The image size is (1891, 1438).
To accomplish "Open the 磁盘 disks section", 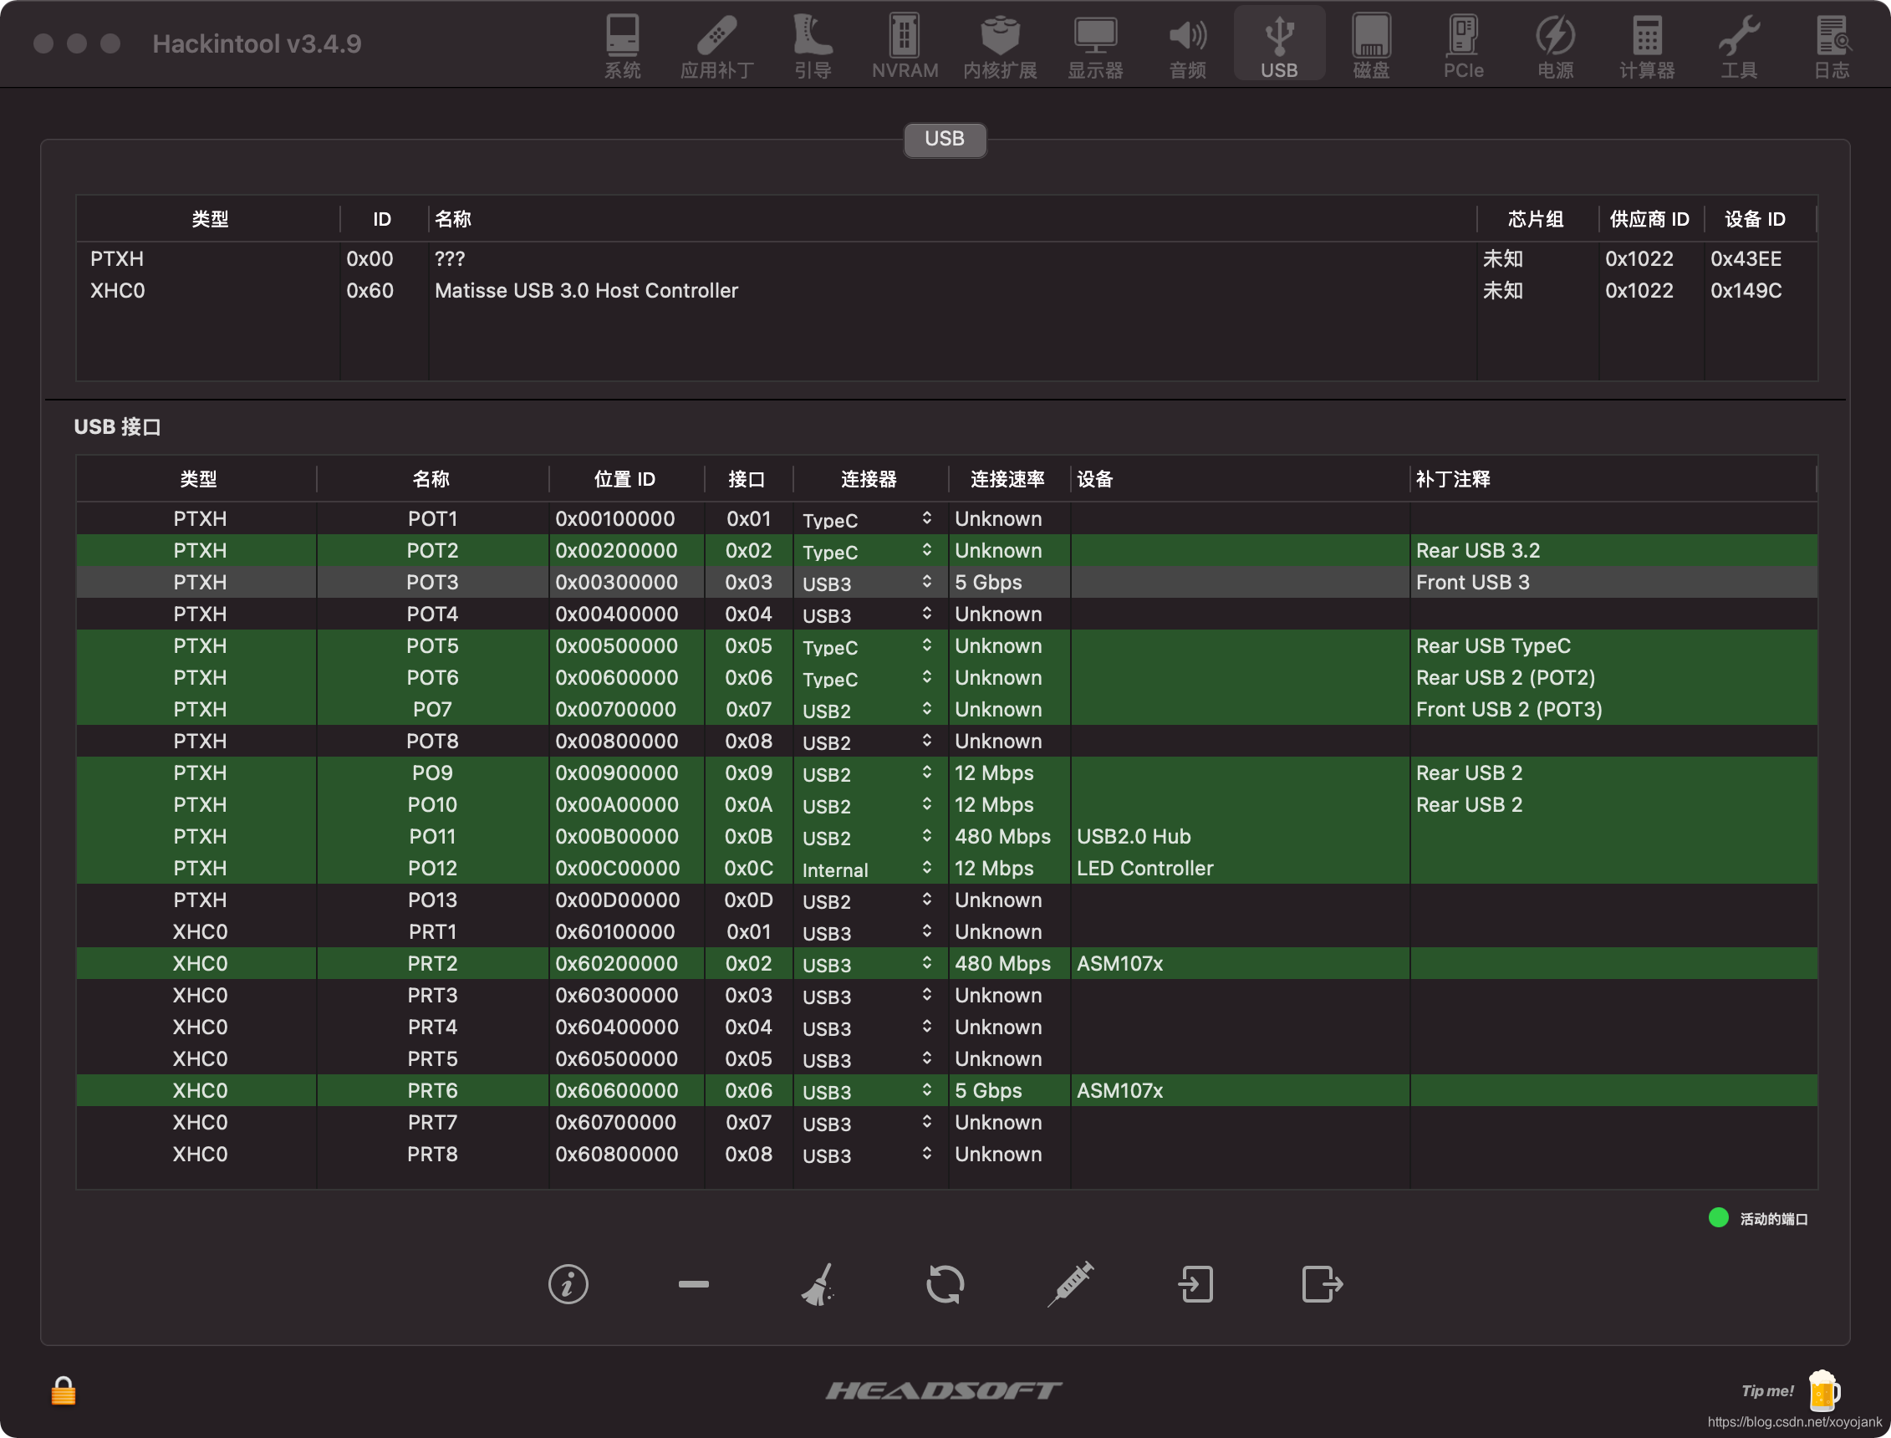I will pos(1371,46).
